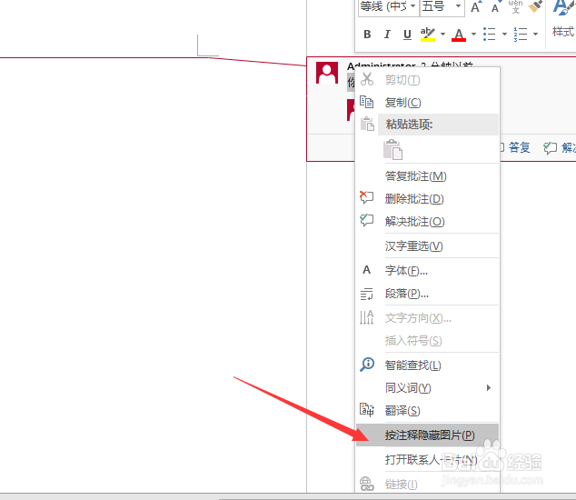Click the paste option clipboard icon
Viewport: 576px width, 500px height.
[x=392, y=149]
